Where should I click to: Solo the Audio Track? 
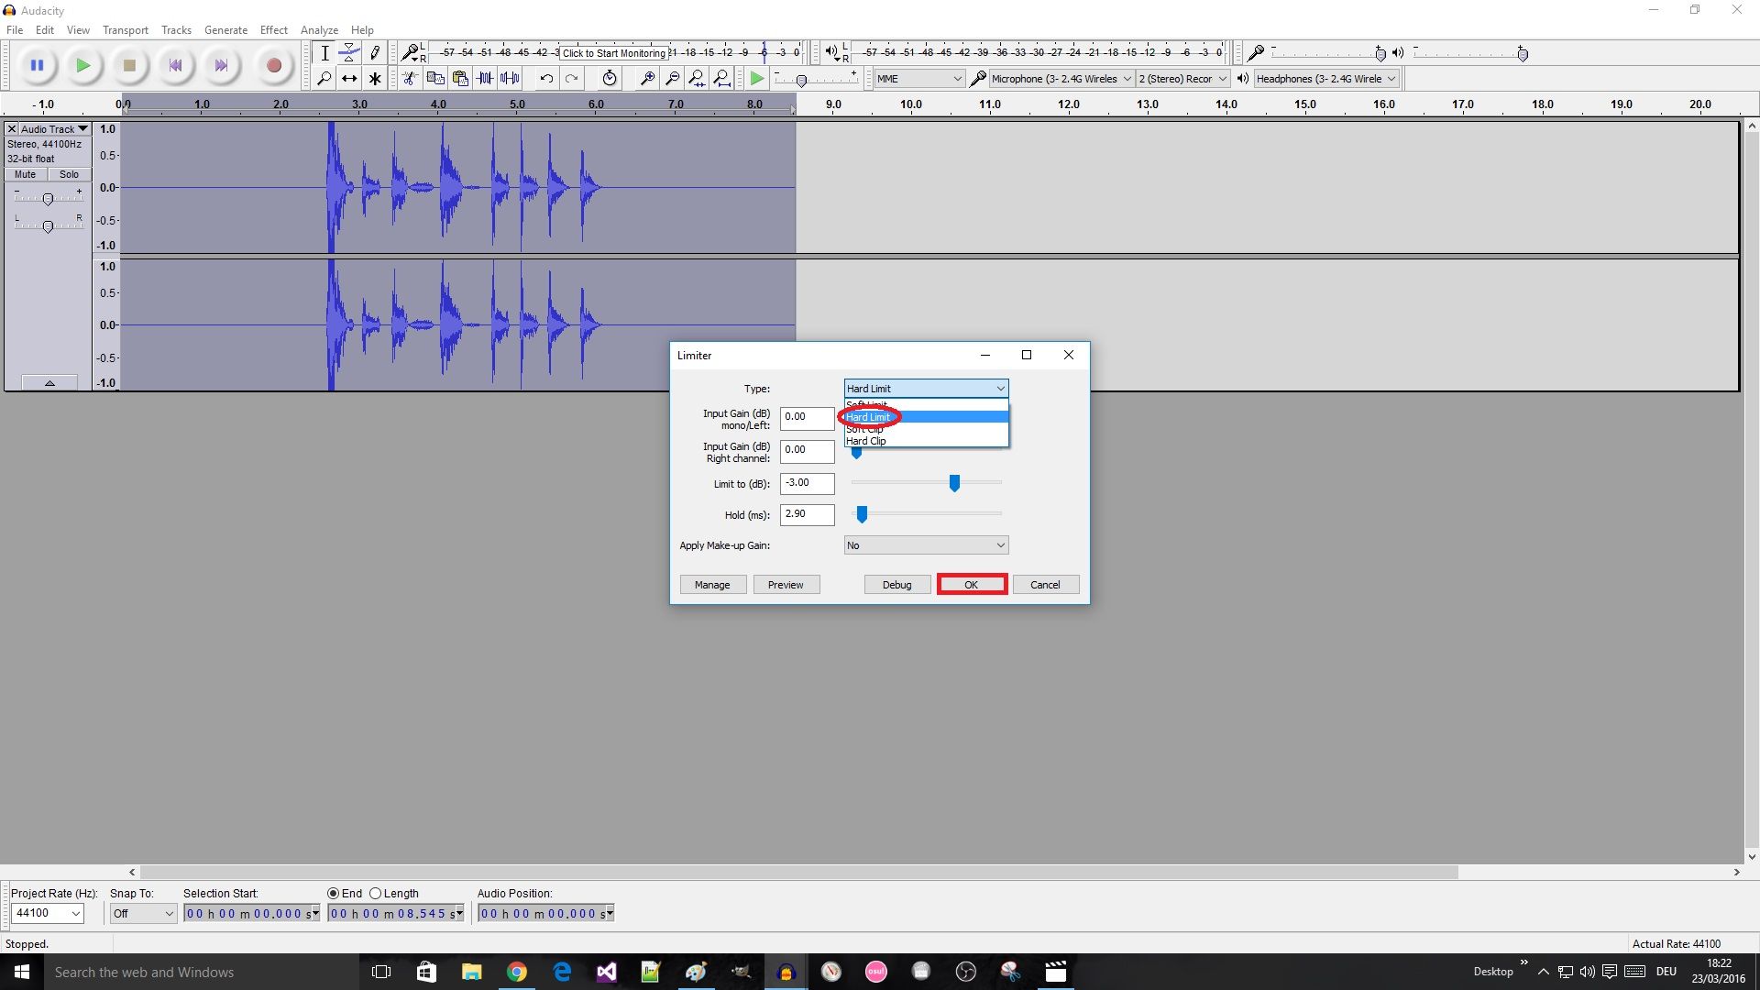69,174
